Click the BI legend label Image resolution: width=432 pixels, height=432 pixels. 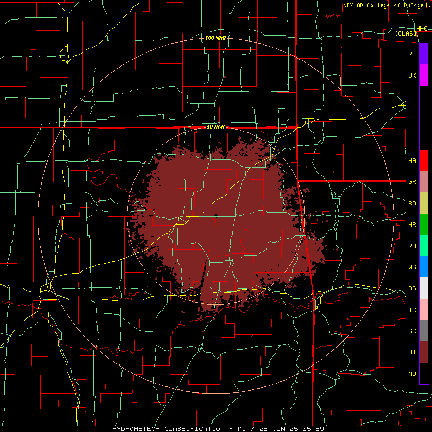412,352
